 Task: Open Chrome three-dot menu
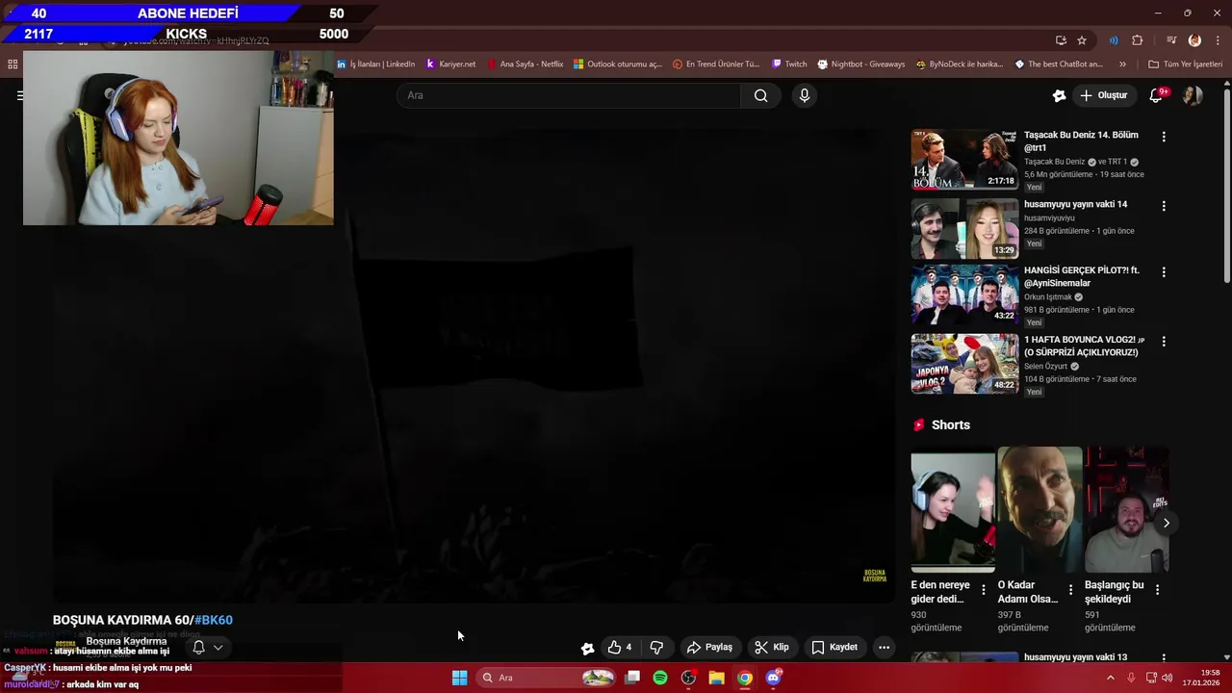(x=1219, y=40)
